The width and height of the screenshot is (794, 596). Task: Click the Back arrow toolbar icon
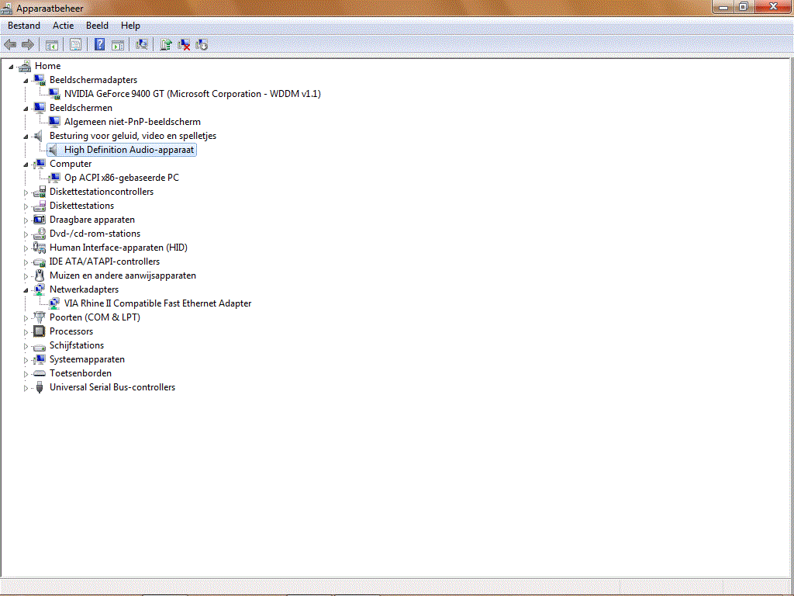tap(10, 44)
